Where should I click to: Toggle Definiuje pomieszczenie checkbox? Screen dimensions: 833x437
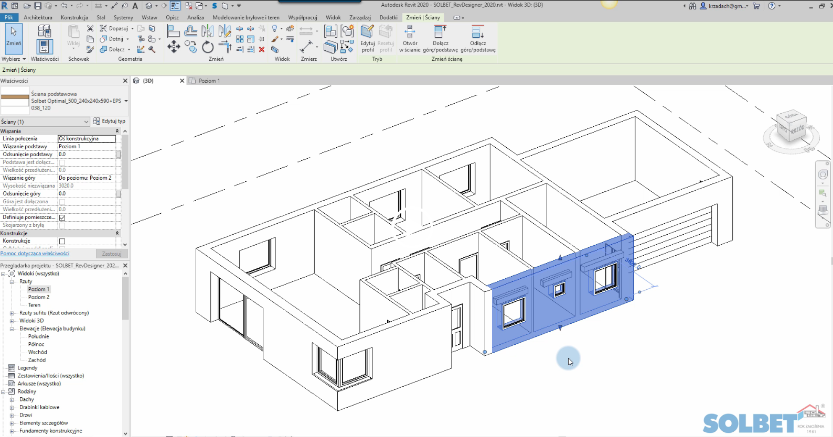[x=62, y=217]
